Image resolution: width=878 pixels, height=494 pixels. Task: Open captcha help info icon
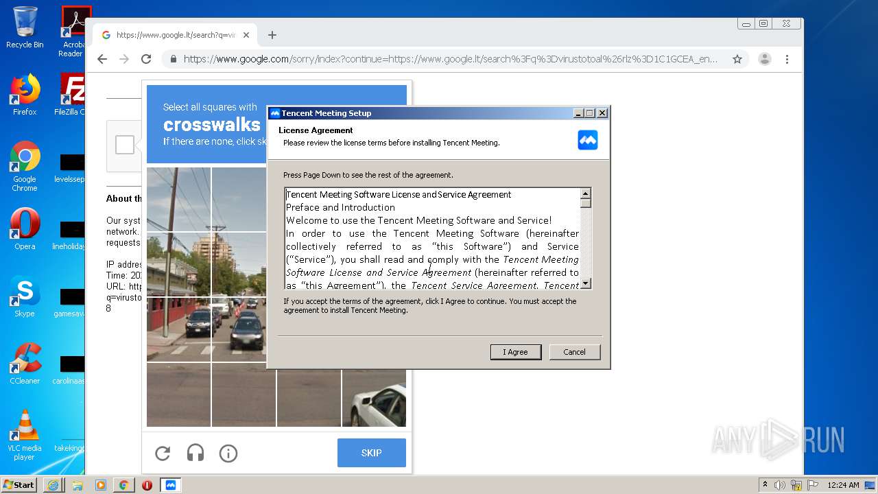point(228,453)
